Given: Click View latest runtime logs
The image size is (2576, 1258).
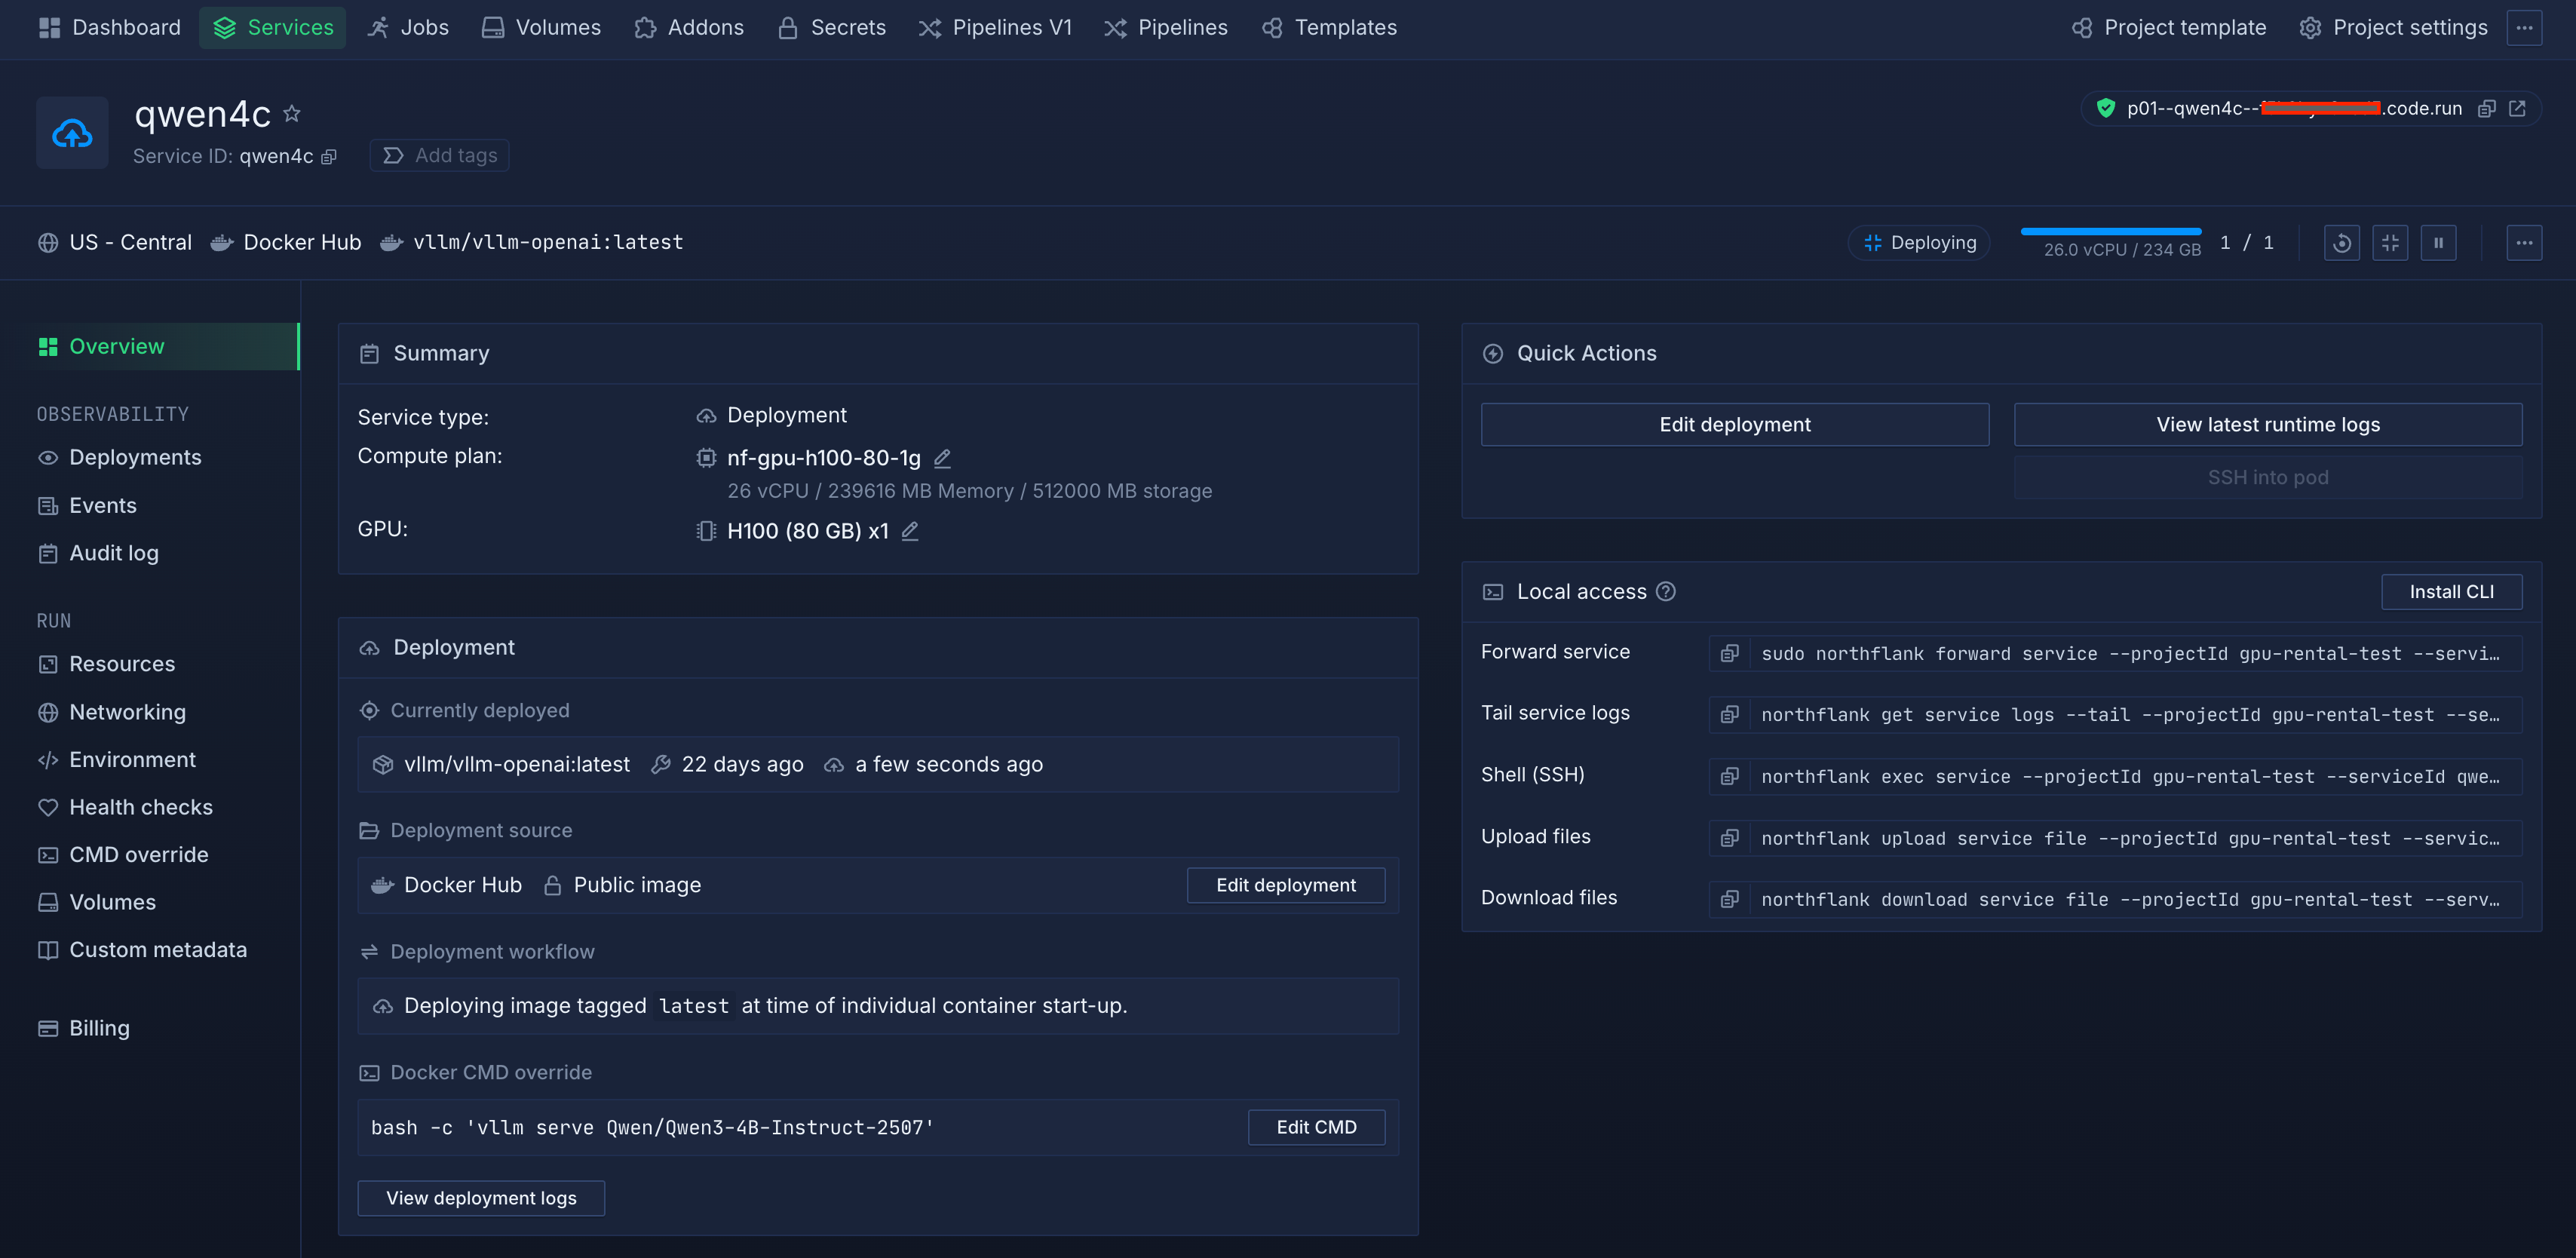Looking at the screenshot, I should (2267, 425).
